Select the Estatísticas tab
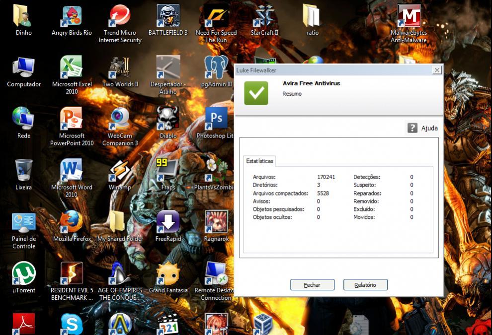The image size is (492, 335). point(259,161)
